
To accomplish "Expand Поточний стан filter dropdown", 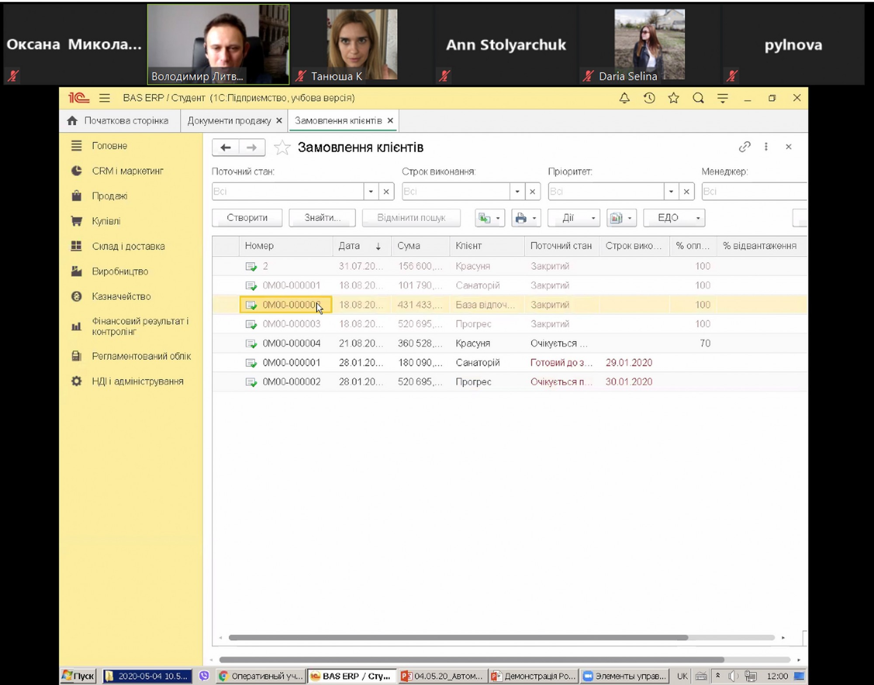I will tap(371, 191).
